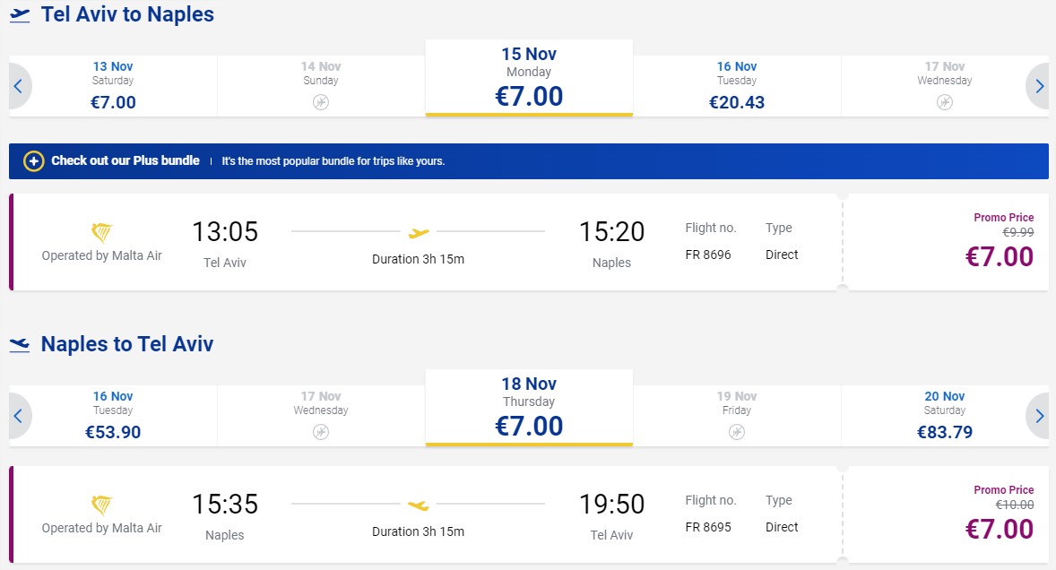Click Ryanair harp logo on FR 8695 flight

point(101,505)
